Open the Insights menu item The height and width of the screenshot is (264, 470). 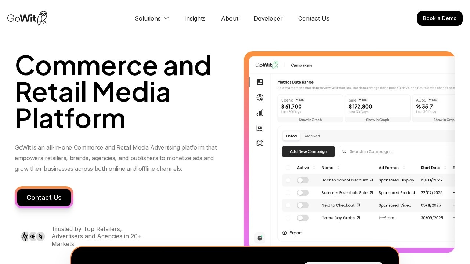point(195,18)
